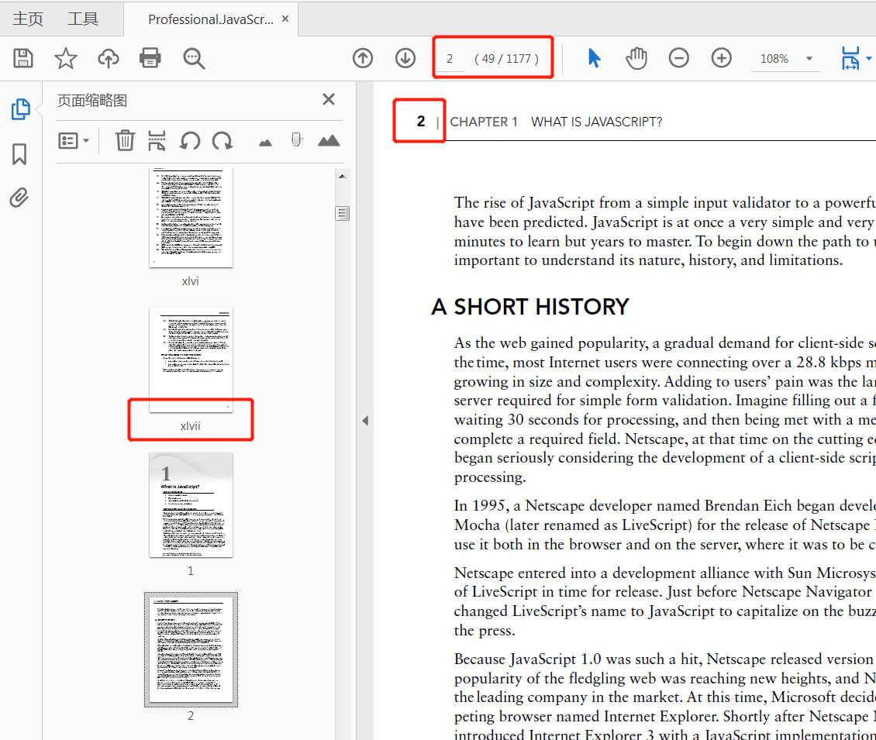This screenshot has height=740, width=876.
Task: Switch to the 工具 tab
Action: pos(83,19)
